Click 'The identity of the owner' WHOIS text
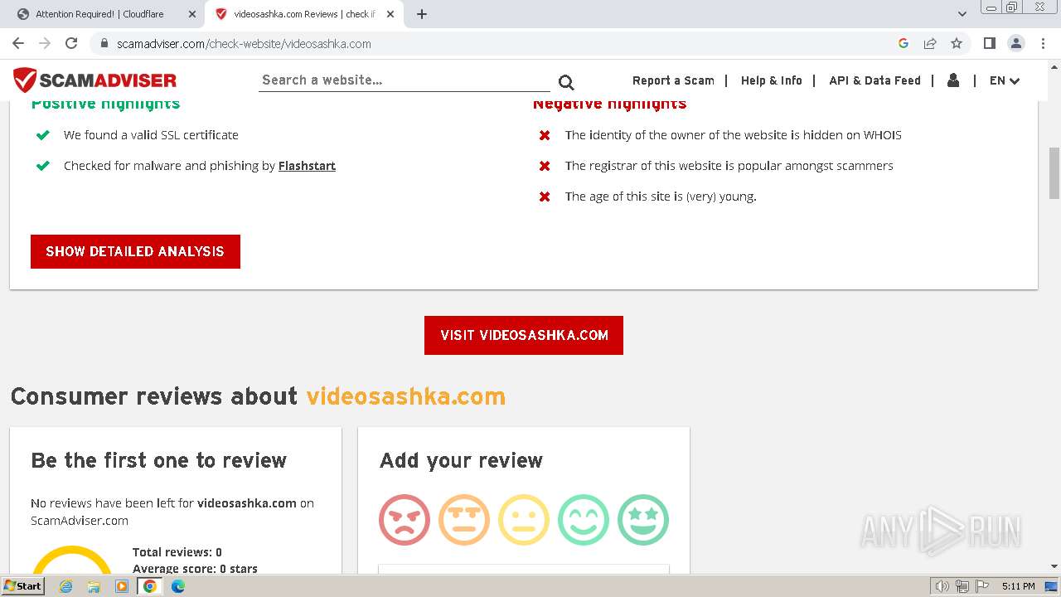Image resolution: width=1061 pixels, height=597 pixels. pyautogui.click(x=733, y=135)
